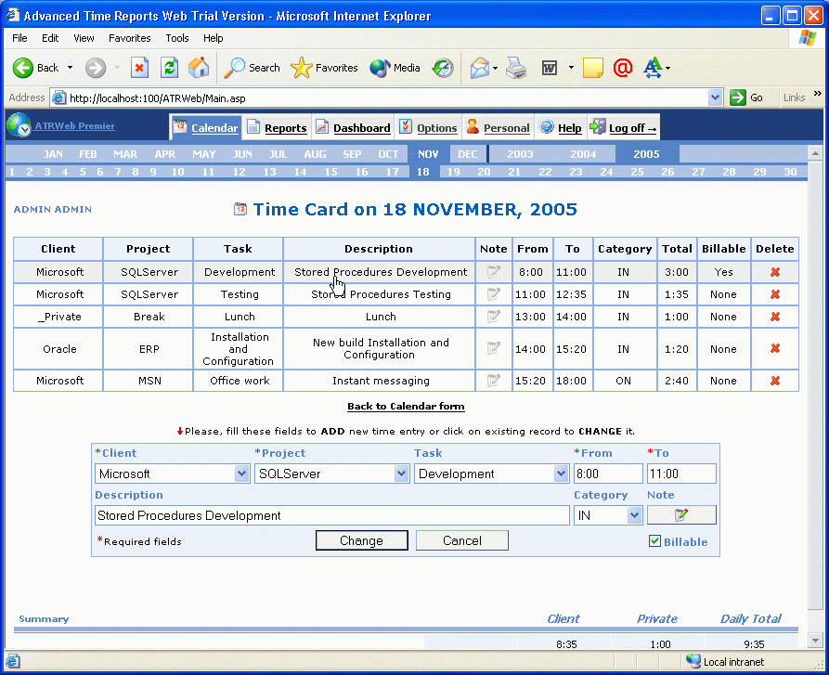Viewport: 829px width, 675px height.
Task: Click the Cancel button
Action: pos(462,540)
